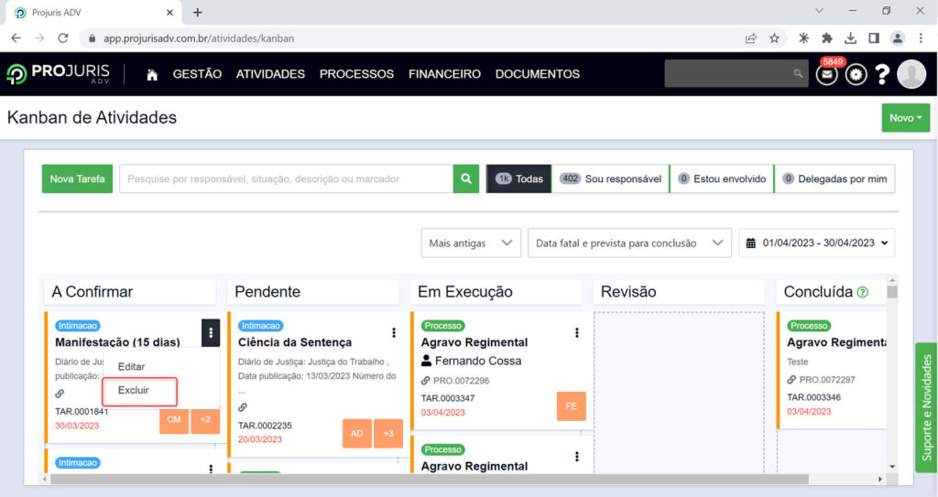Image resolution: width=938 pixels, height=497 pixels.
Task: Open process link PRO.0072297
Action: [x=827, y=380]
